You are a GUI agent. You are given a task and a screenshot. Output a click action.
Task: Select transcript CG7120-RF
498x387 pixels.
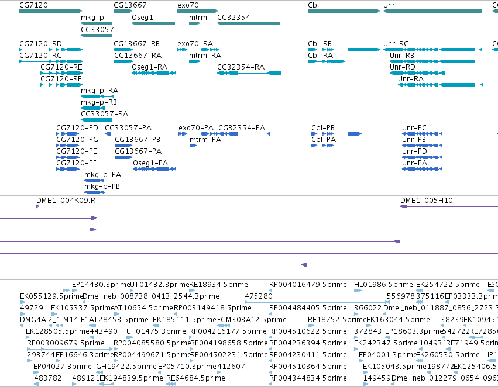(x=61, y=85)
